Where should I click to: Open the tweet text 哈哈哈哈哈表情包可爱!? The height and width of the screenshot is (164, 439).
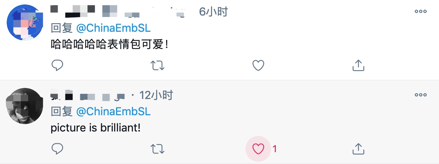110,45
